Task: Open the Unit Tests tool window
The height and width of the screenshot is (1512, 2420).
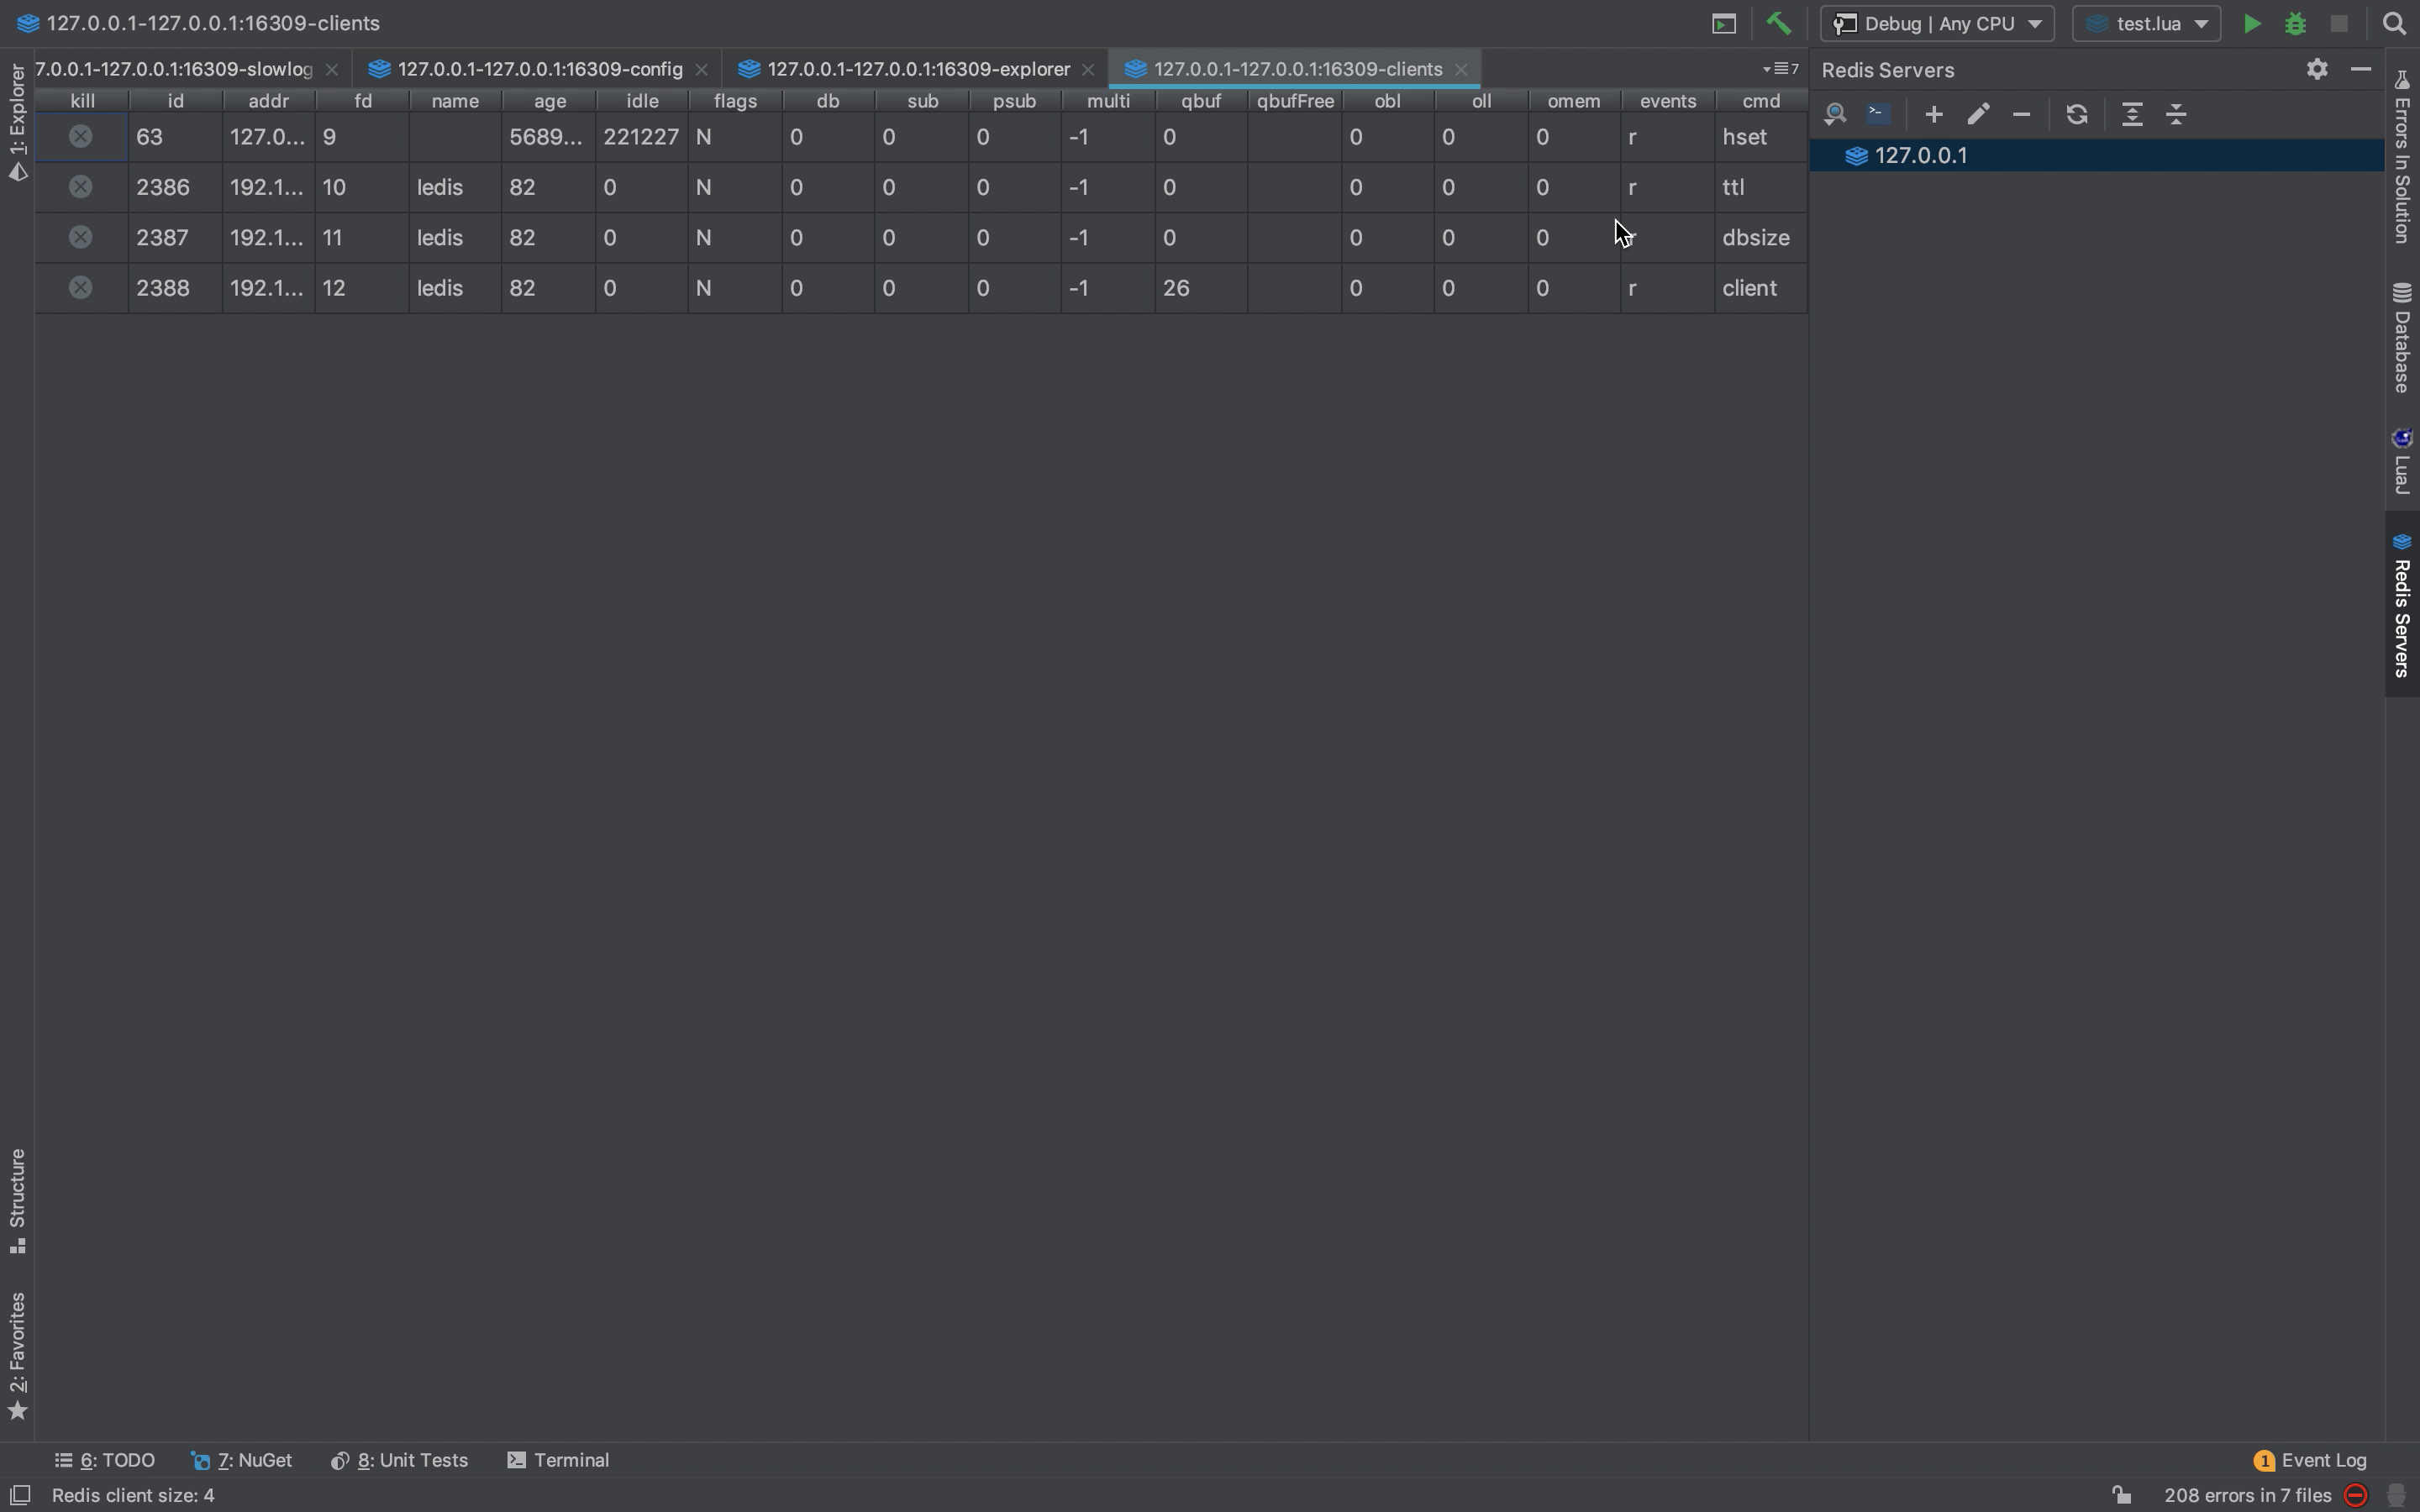Action: click(x=399, y=1460)
